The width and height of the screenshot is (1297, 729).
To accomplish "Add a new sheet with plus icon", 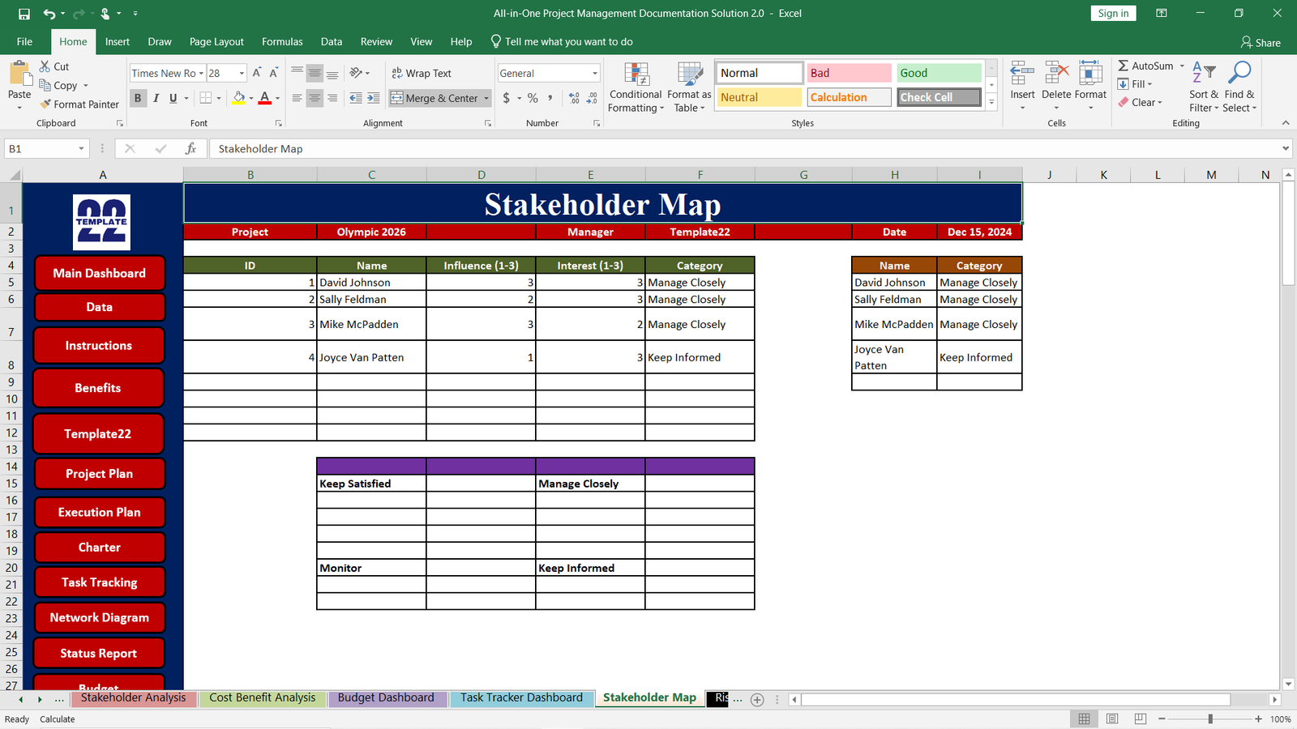I will coord(757,699).
